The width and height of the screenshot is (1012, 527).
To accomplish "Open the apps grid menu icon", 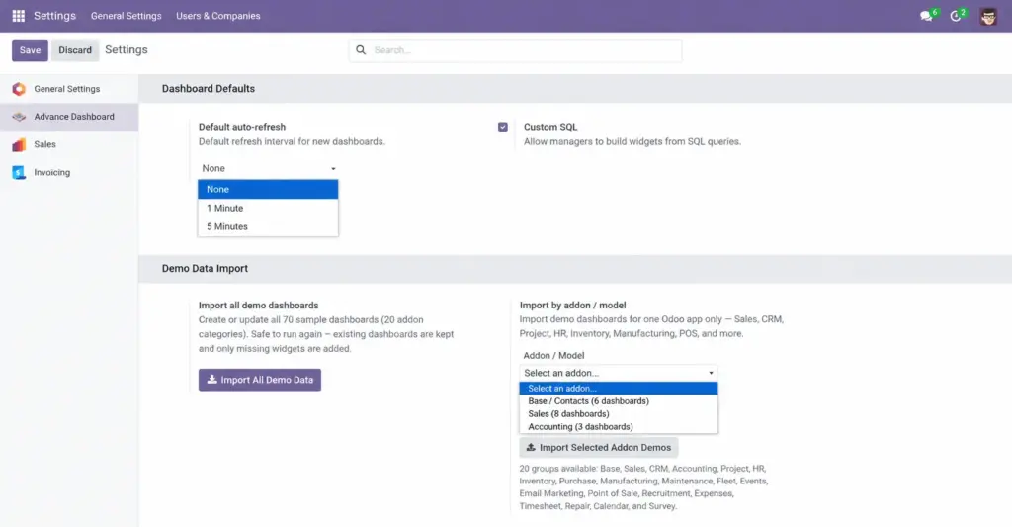I will coord(18,16).
